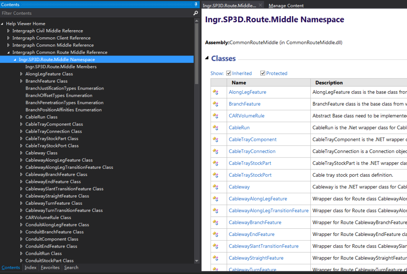Expand CableRun Class tree node
Image resolution: width=407 pixels, height=274 pixels.
(21, 117)
